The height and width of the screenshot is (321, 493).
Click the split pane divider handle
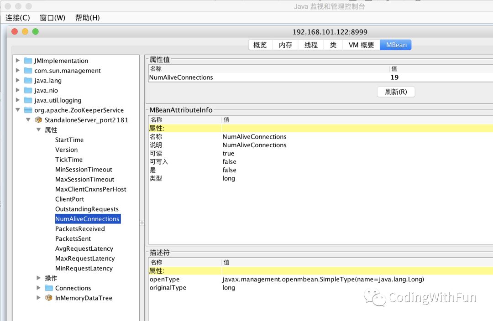[x=142, y=223]
